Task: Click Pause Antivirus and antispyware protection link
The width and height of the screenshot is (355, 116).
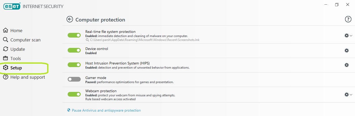Action: 106,110
